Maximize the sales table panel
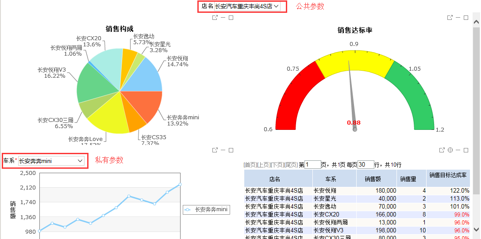The height and width of the screenshot is (239, 481). 466,150
